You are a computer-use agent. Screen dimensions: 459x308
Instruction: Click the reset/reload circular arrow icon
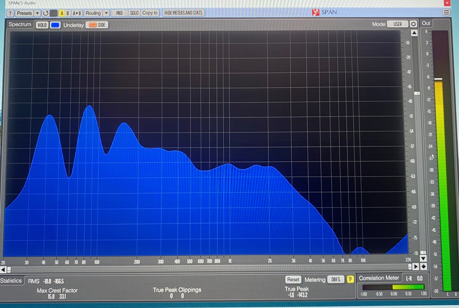[x=46, y=13]
